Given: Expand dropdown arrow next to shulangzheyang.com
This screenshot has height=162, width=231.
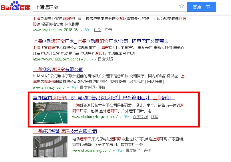Looking at the screenshot, I should coord(121,117).
